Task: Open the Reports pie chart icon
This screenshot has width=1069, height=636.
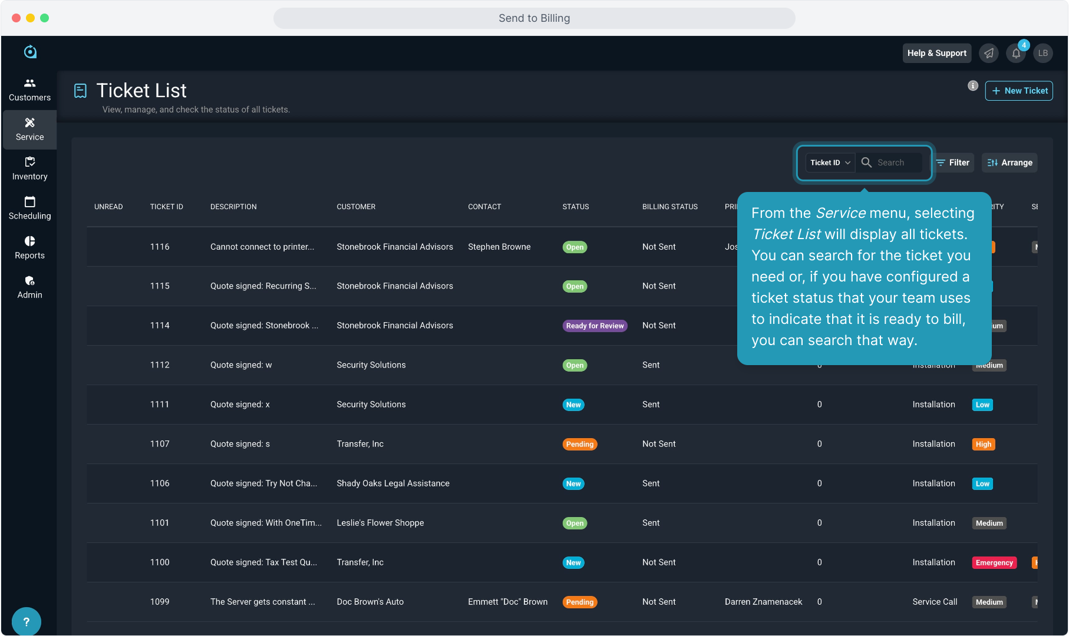Action: (x=29, y=241)
